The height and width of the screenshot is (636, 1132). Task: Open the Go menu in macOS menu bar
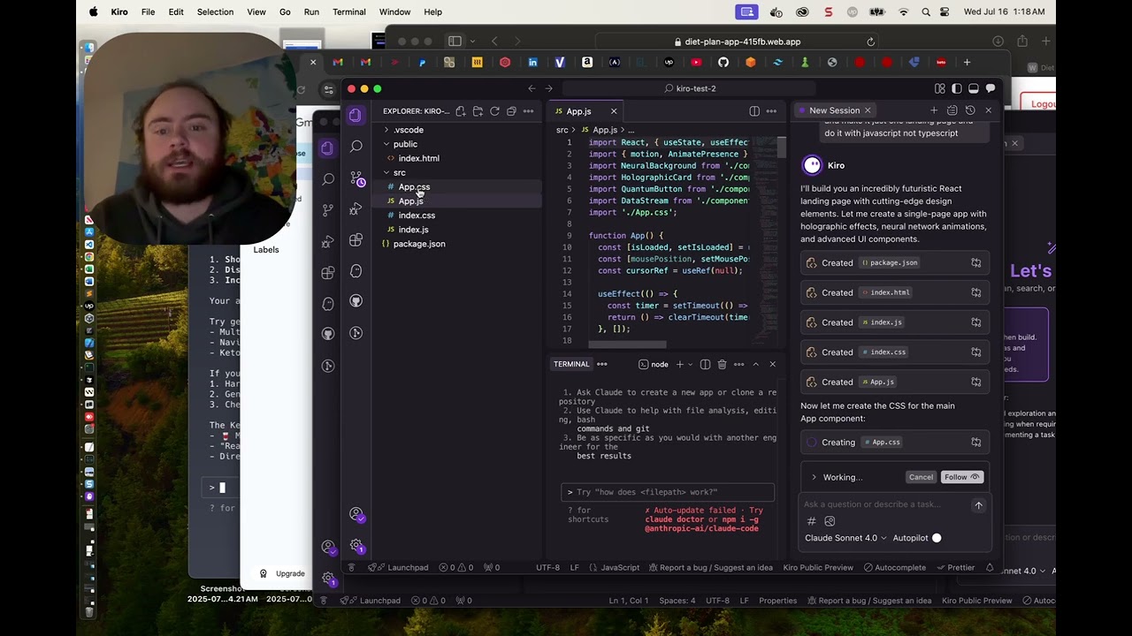[285, 11]
